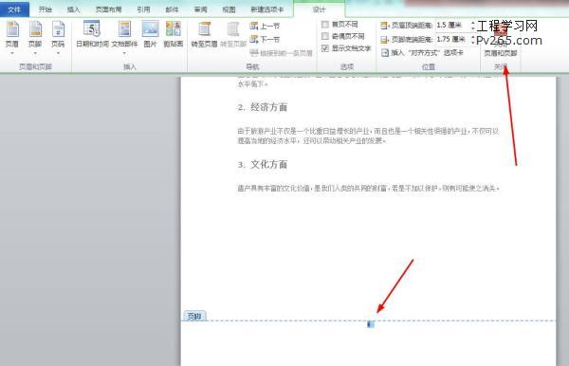Switch to the 页面布局 tab

point(108,9)
